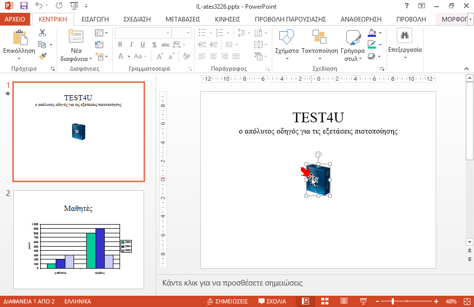Click the Shape Effects icon
The height and width of the screenshot is (307, 474).
(372, 56)
